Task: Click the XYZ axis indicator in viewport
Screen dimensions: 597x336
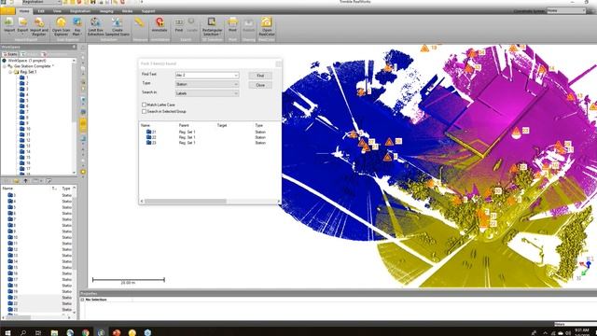Action: point(585,269)
